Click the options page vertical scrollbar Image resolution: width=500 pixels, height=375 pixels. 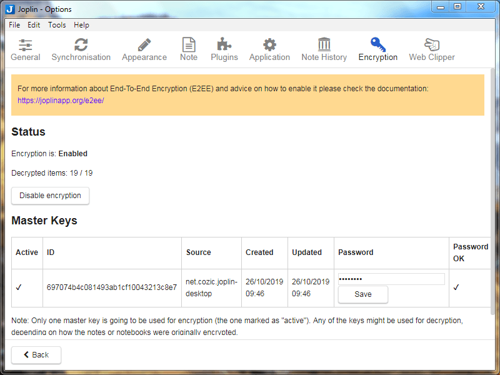(493, 191)
